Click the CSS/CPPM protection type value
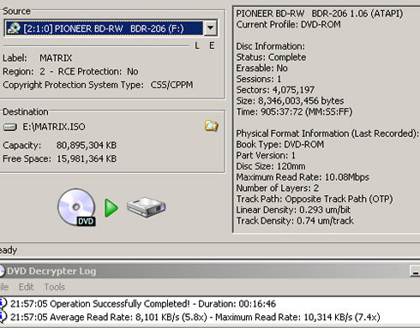420x328 pixels. coord(171,85)
